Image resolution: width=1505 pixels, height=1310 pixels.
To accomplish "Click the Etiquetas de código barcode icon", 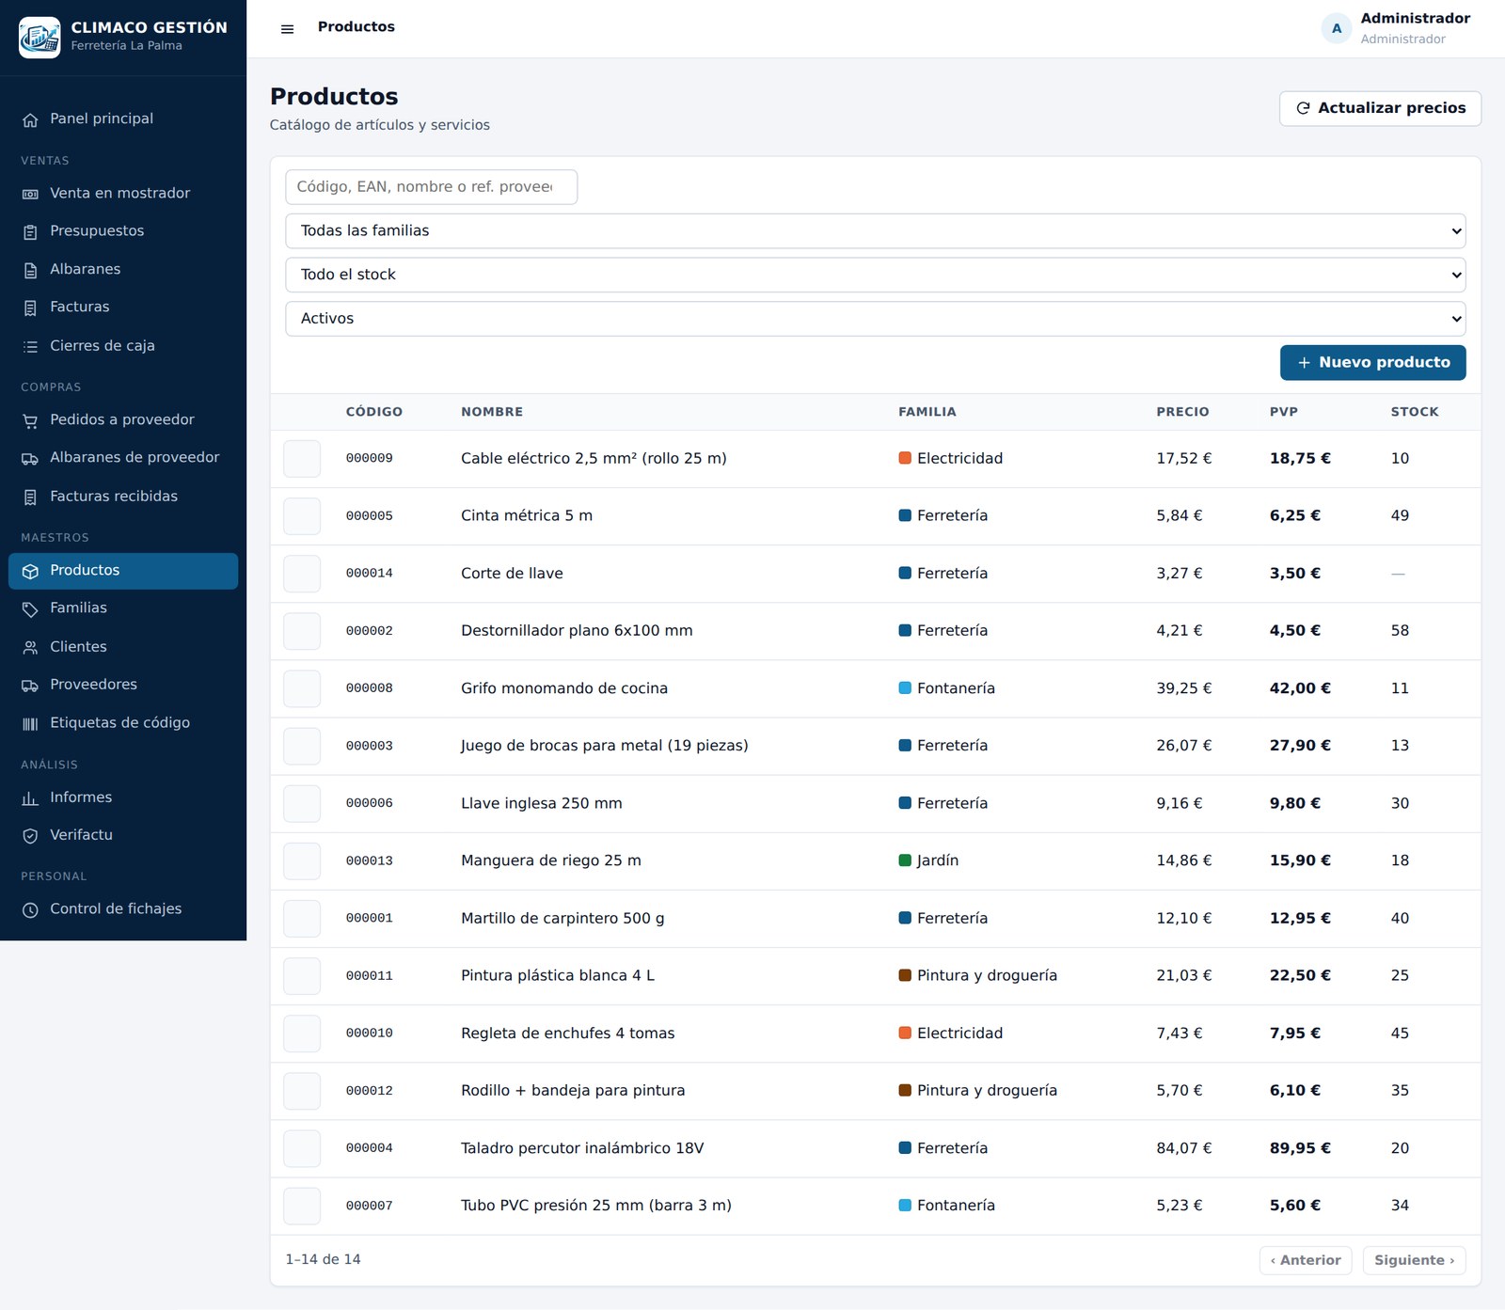I will coord(30,723).
